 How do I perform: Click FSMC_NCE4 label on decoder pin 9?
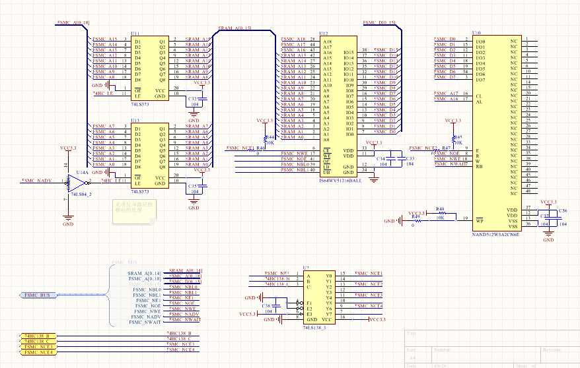(x=369, y=306)
